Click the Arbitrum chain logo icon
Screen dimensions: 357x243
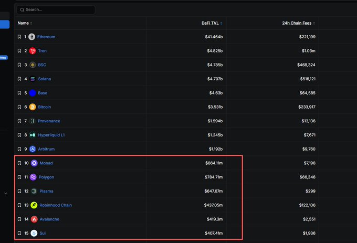[x=33, y=149]
